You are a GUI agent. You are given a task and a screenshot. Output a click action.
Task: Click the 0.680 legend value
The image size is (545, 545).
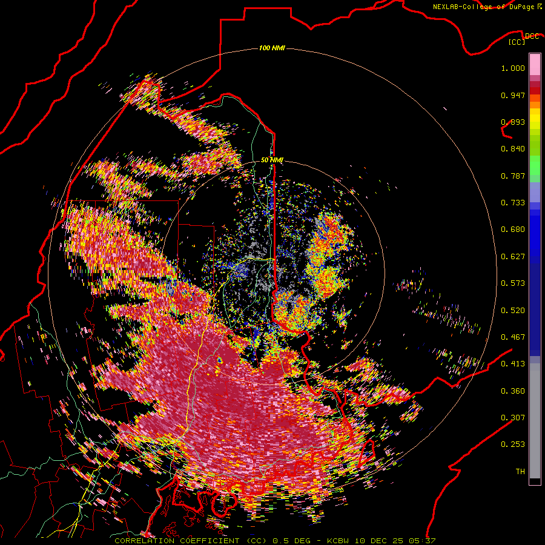[x=513, y=230]
